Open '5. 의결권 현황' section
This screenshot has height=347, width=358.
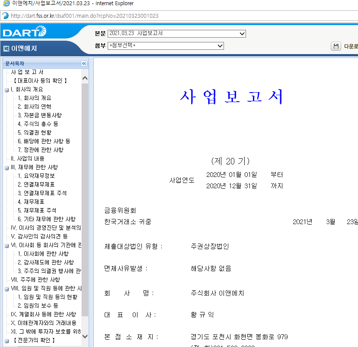tap(35, 133)
